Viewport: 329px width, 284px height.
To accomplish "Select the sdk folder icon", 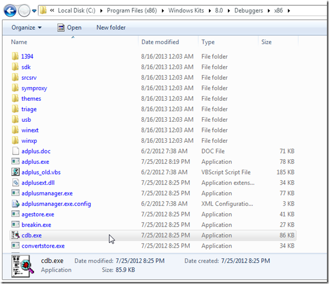I will pos(15,67).
